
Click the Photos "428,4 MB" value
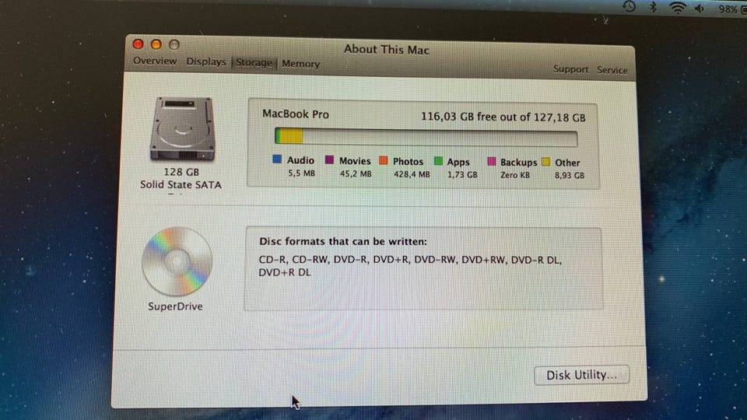click(x=412, y=175)
